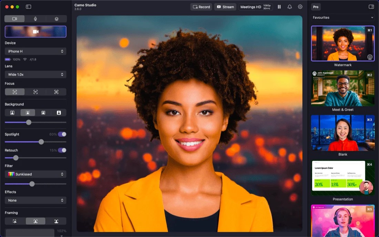Click the Stream button

point(225,7)
